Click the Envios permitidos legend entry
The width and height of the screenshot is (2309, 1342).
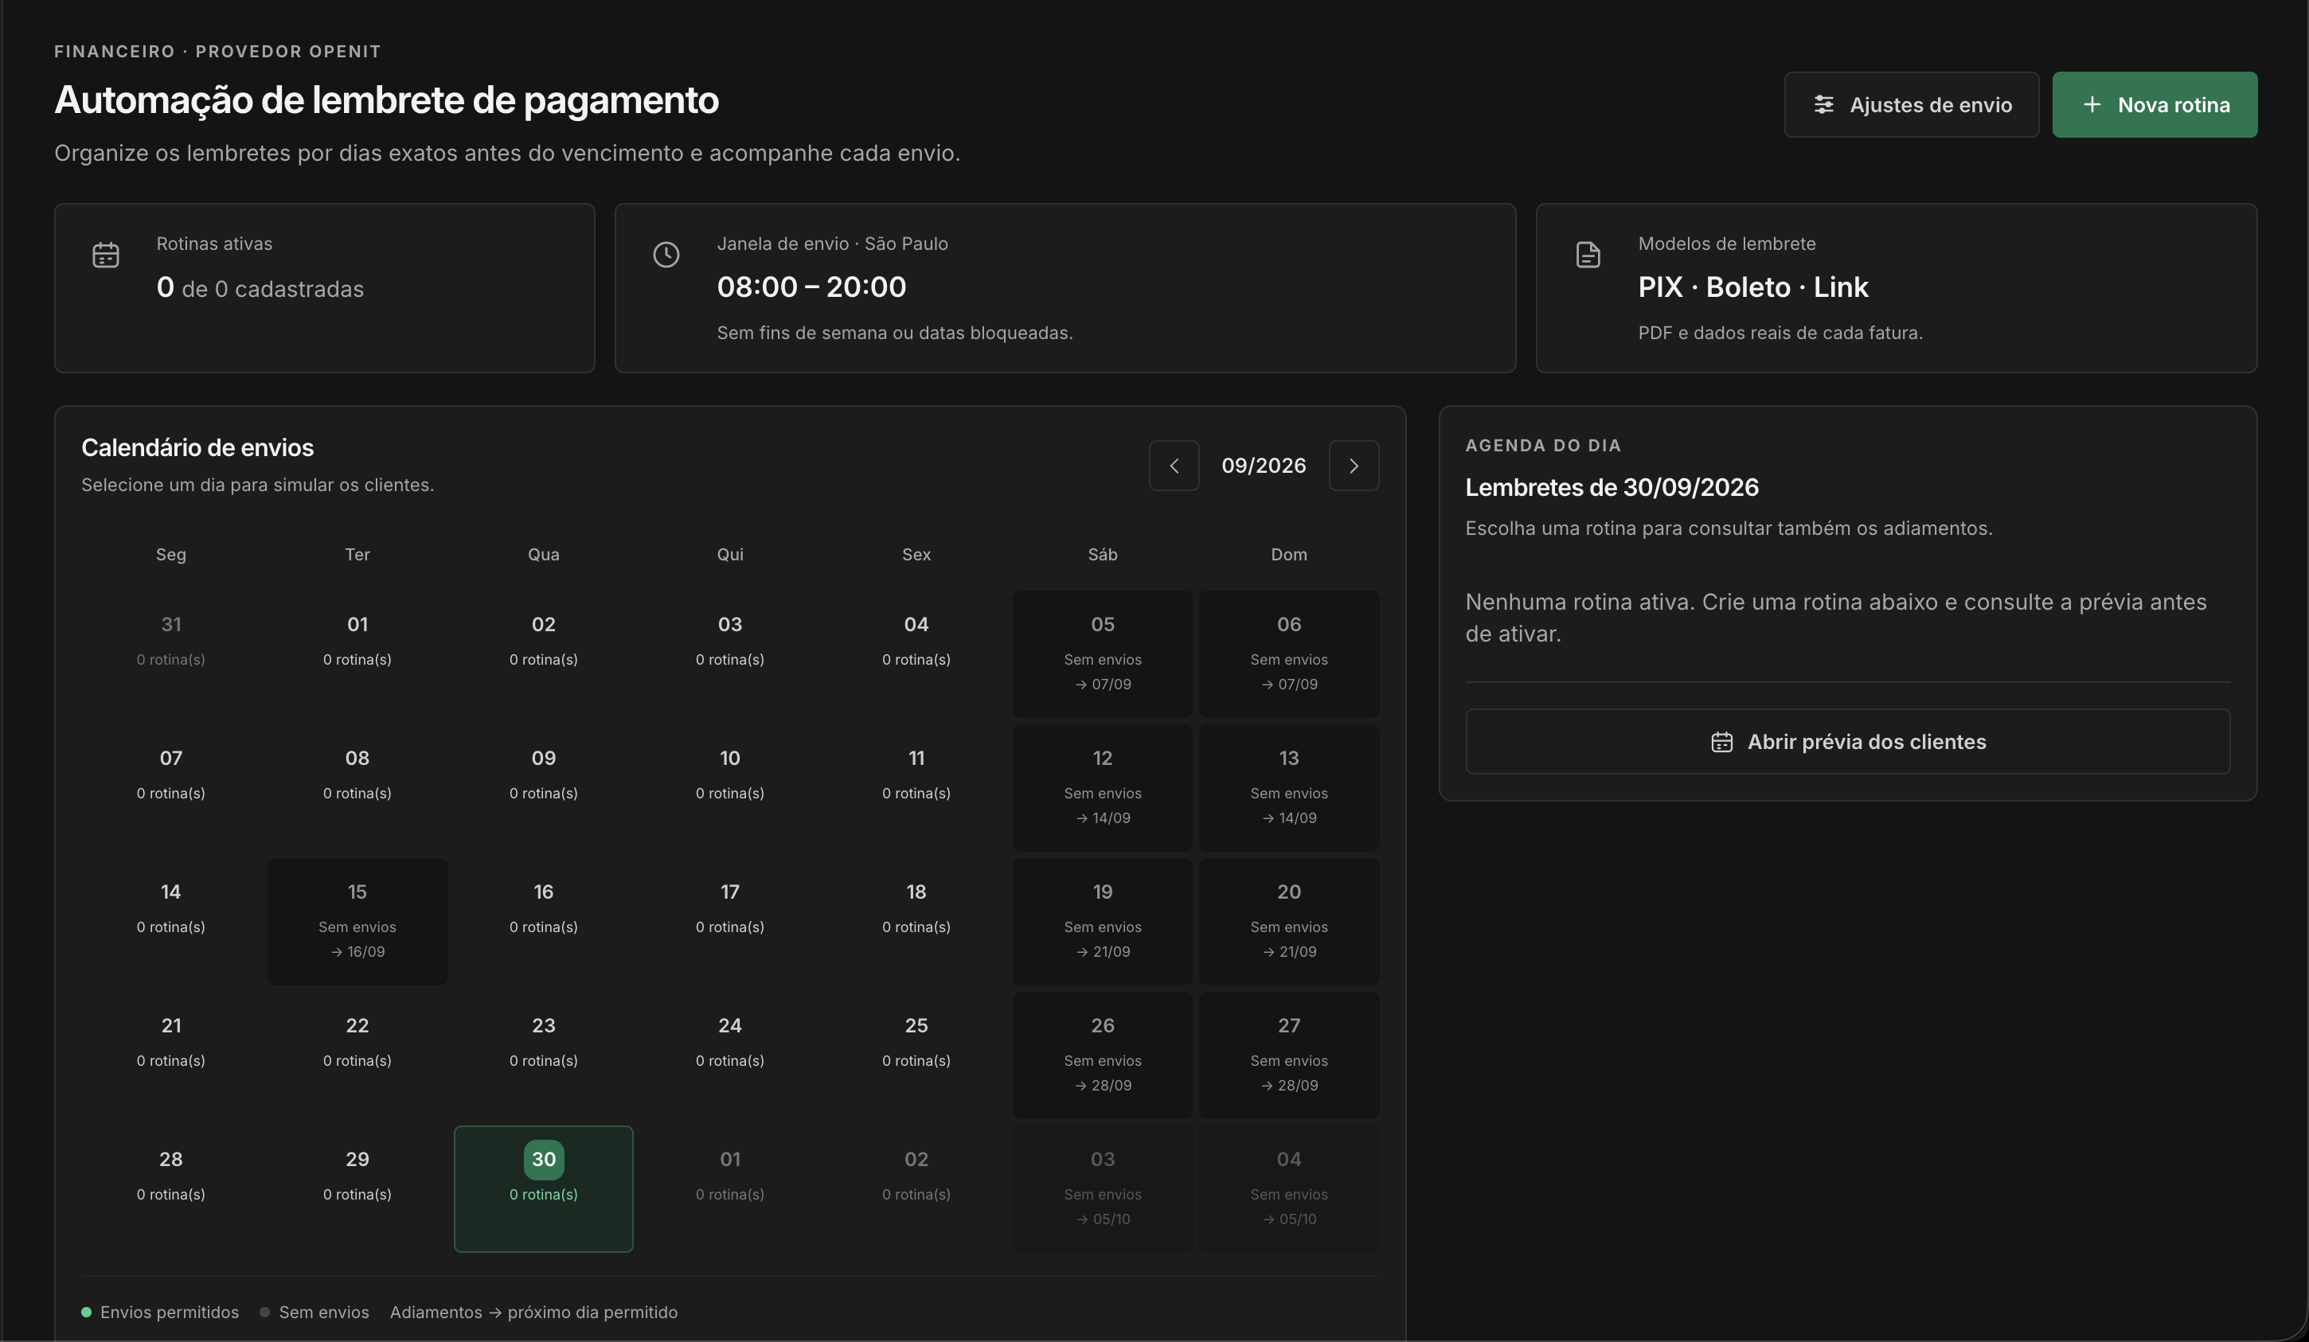pyautogui.click(x=160, y=1312)
